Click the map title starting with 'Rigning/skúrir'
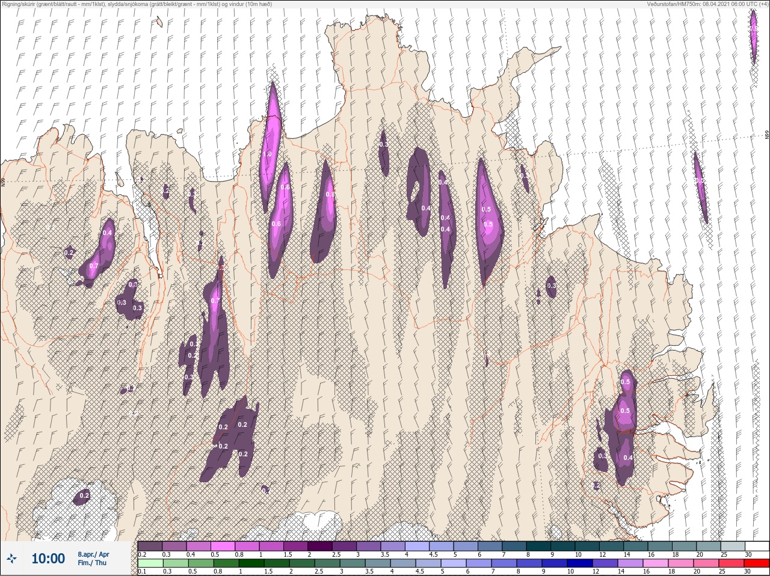770x576 pixels. (x=137, y=4)
